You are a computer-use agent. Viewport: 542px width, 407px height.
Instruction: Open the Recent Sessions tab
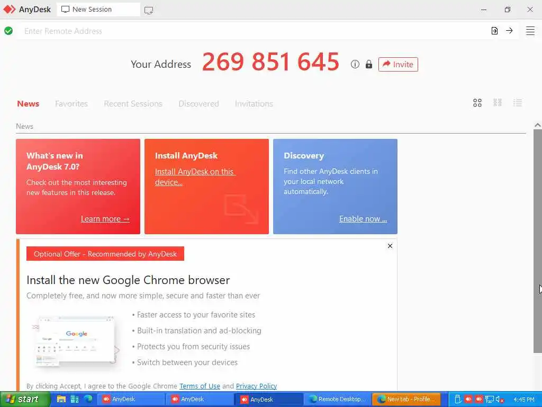pos(133,104)
